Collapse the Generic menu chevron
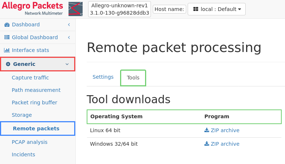 (67, 64)
